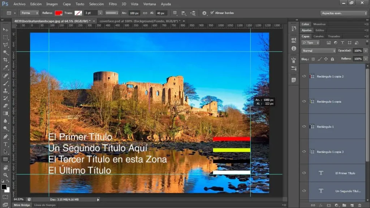Open the Mini Bridge panel
The height and width of the screenshot is (208, 370).
(22, 205)
